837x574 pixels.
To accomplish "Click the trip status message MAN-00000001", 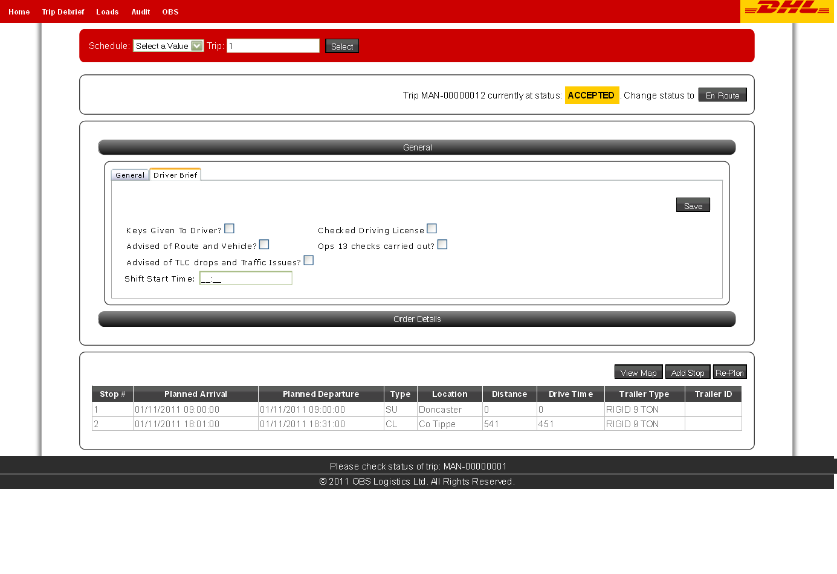I will (418, 466).
